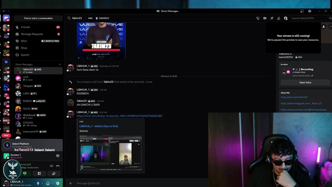The width and height of the screenshot is (332, 187).
Task: Open the STOUFA direct message
Action: [x=38, y=124]
